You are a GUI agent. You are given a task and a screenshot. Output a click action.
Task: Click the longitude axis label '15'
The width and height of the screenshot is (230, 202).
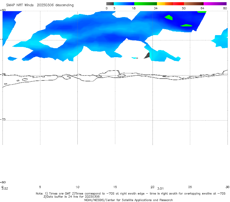coord(115,187)
